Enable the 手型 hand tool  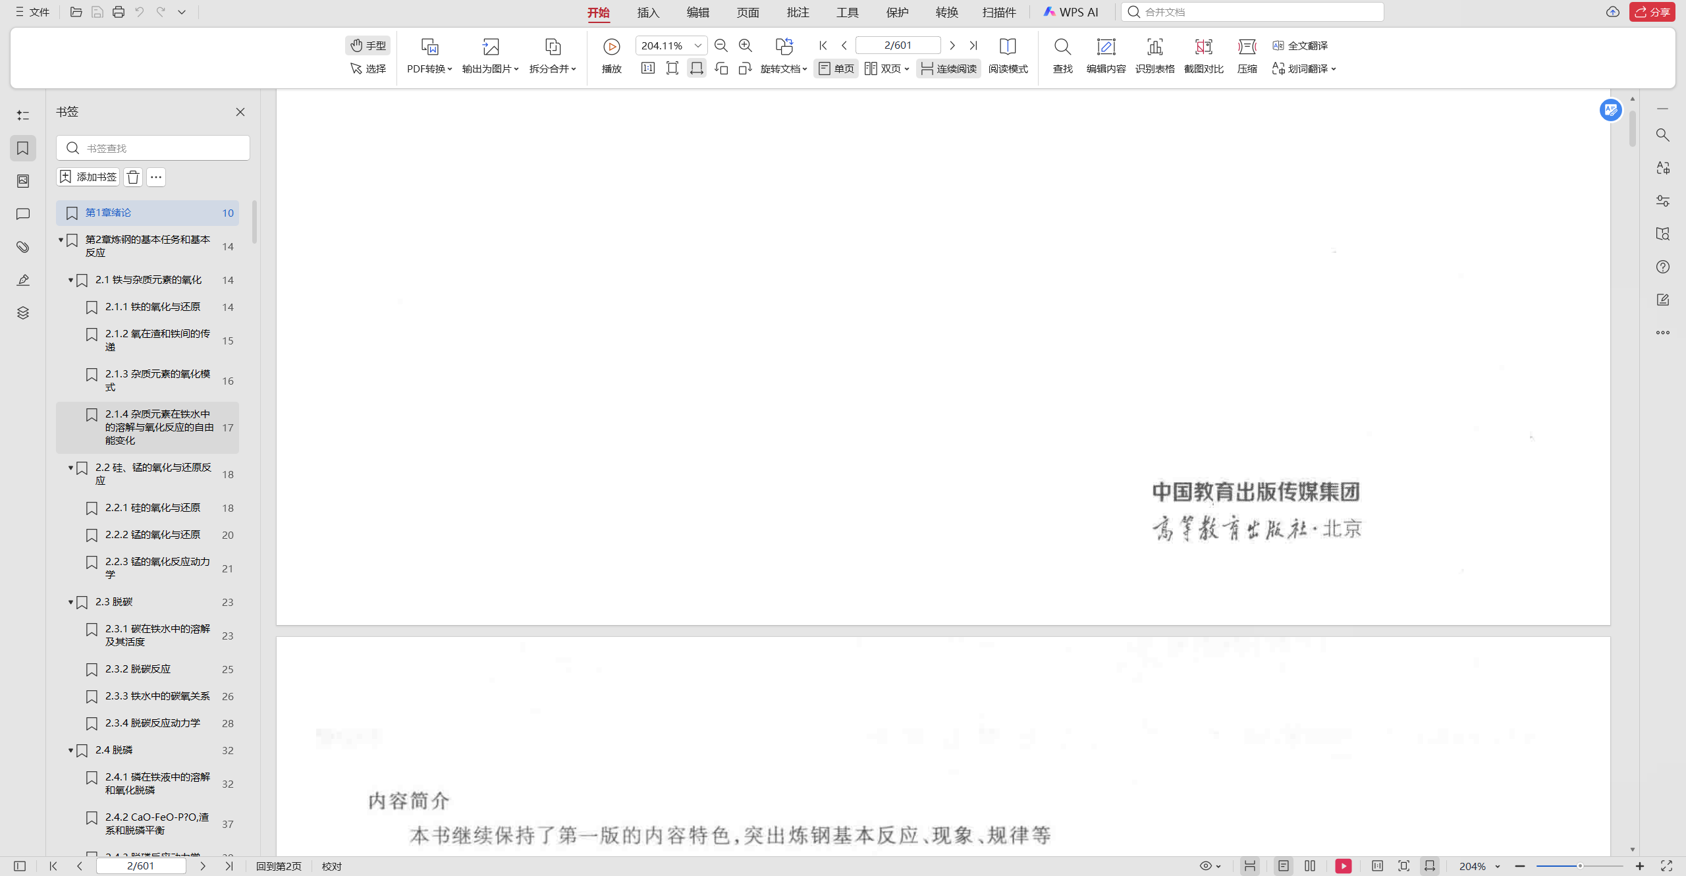pyautogui.click(x=368, y=45)
